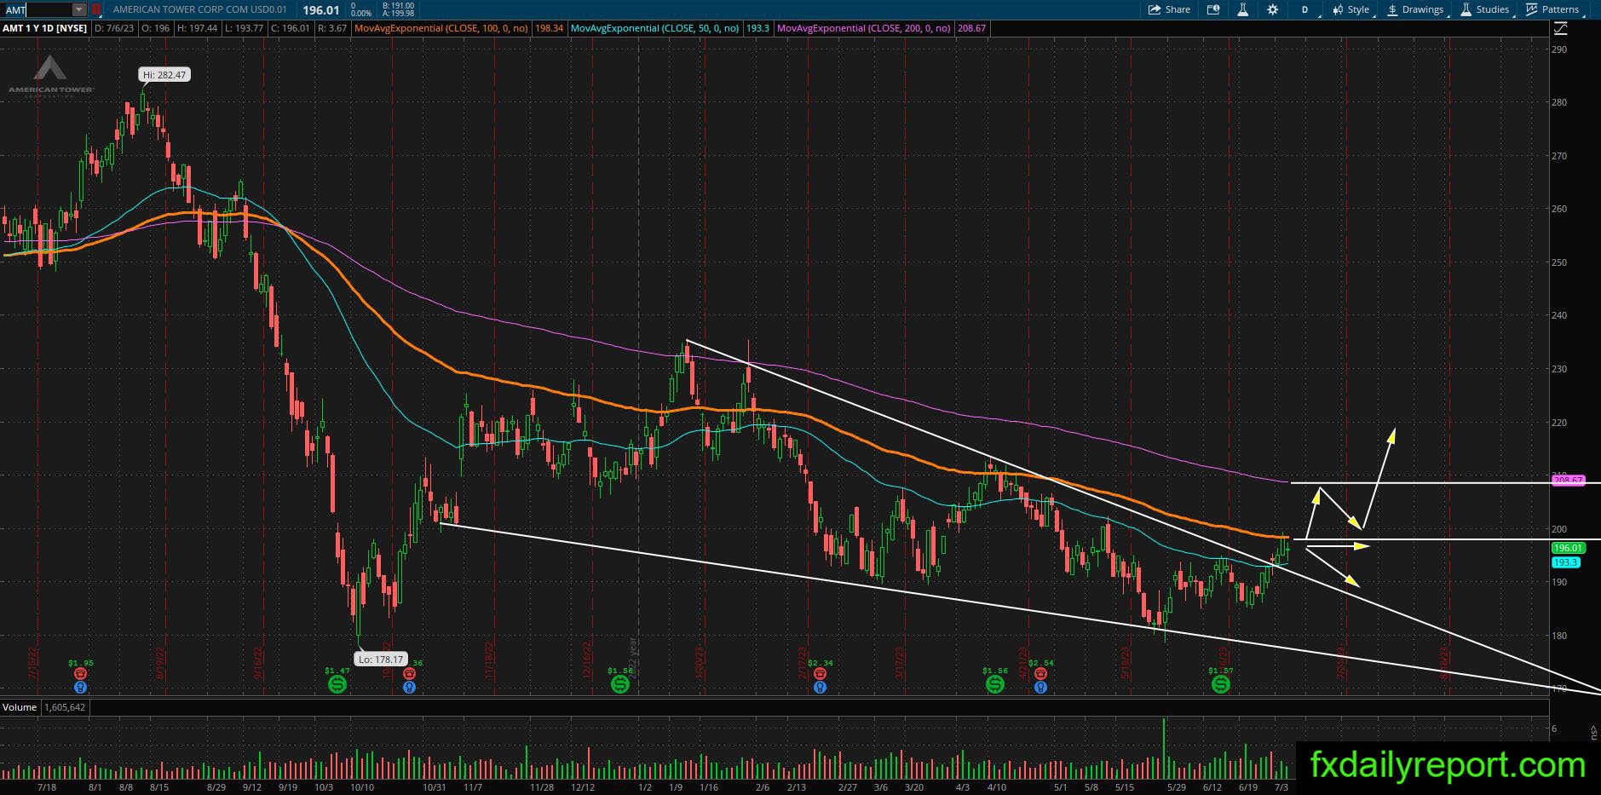Open the symbol selector dropdown arrow
The image size is (1601, 795).
[x=79, y=9]
